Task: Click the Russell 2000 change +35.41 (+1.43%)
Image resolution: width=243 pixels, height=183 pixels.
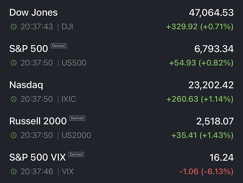Action: click(202, 135)
